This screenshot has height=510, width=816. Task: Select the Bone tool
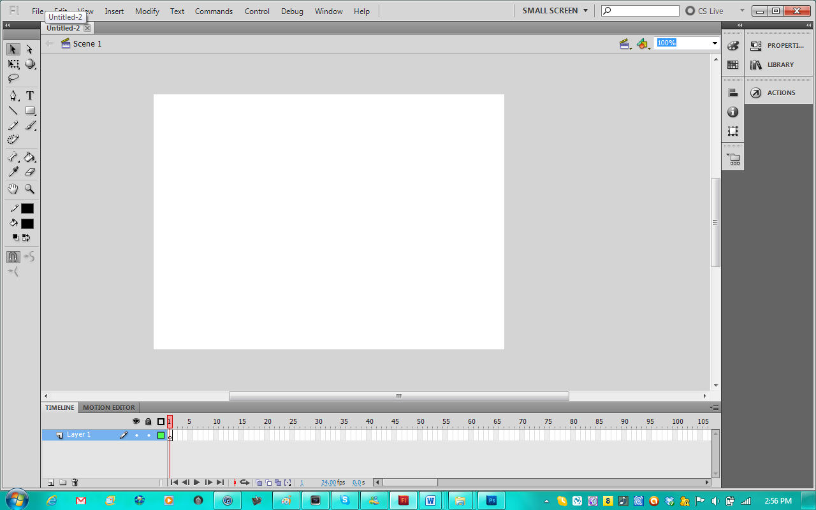(x=13, y=157)
